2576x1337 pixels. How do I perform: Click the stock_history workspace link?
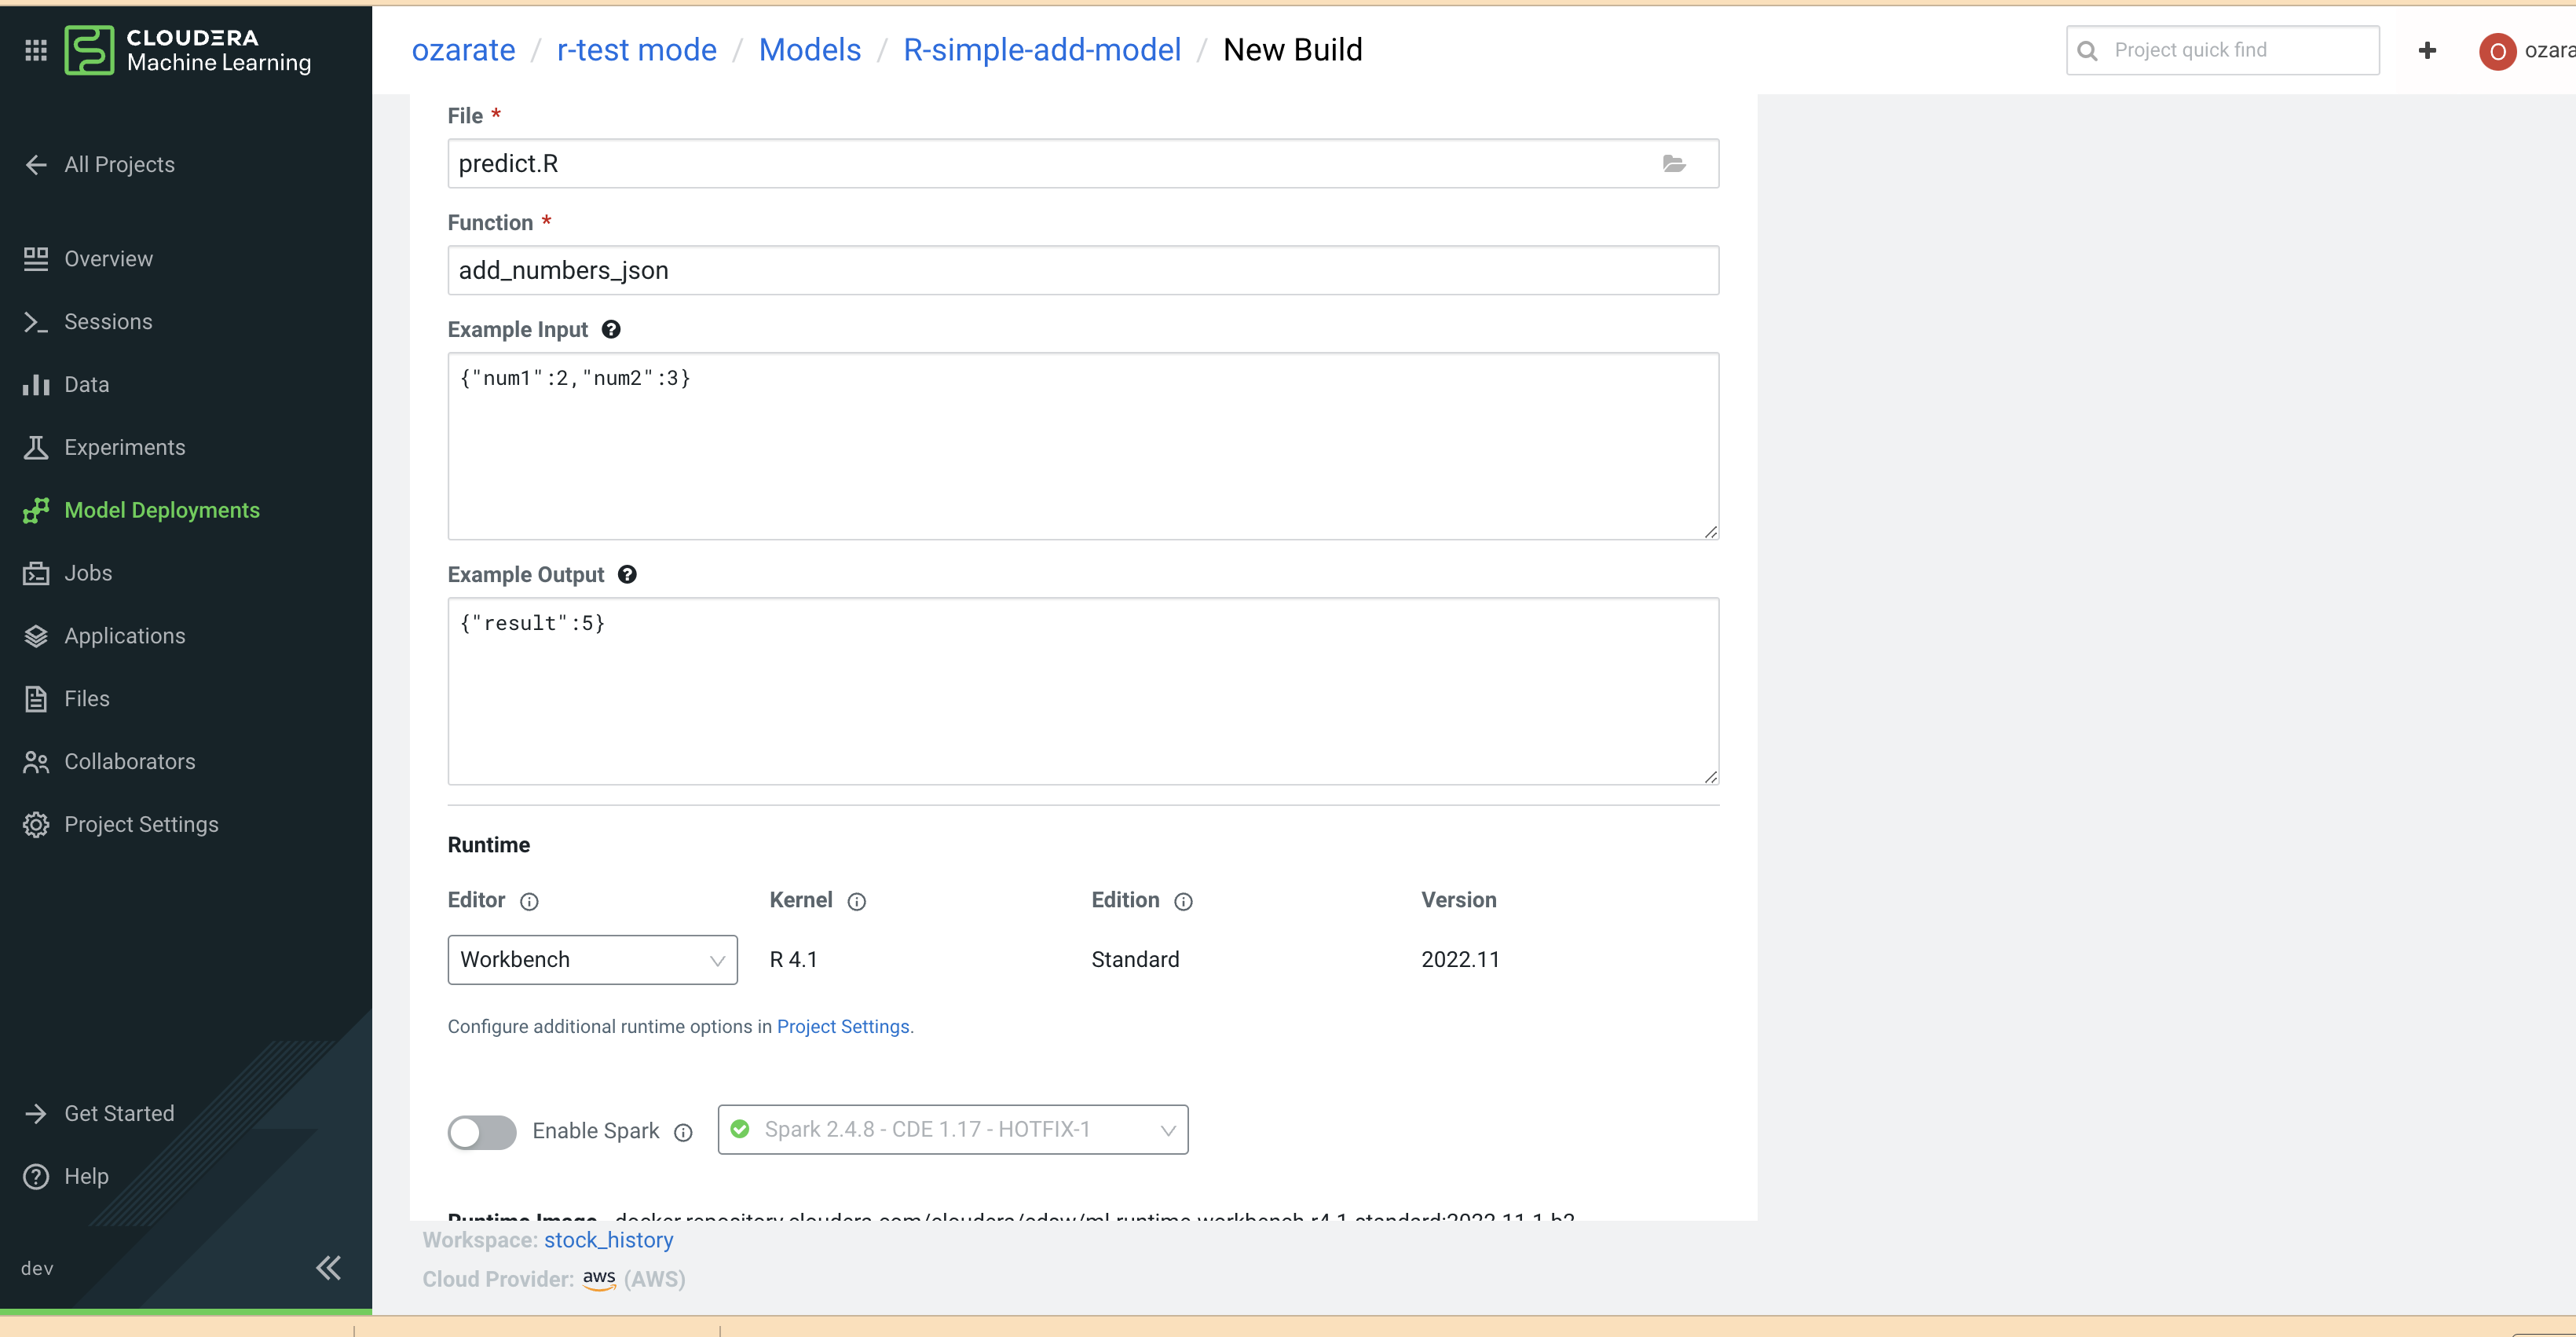click(608, 1239)
